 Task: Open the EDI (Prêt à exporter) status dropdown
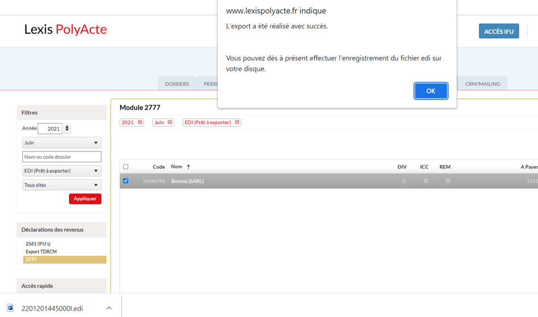click(x=61, y=171)
